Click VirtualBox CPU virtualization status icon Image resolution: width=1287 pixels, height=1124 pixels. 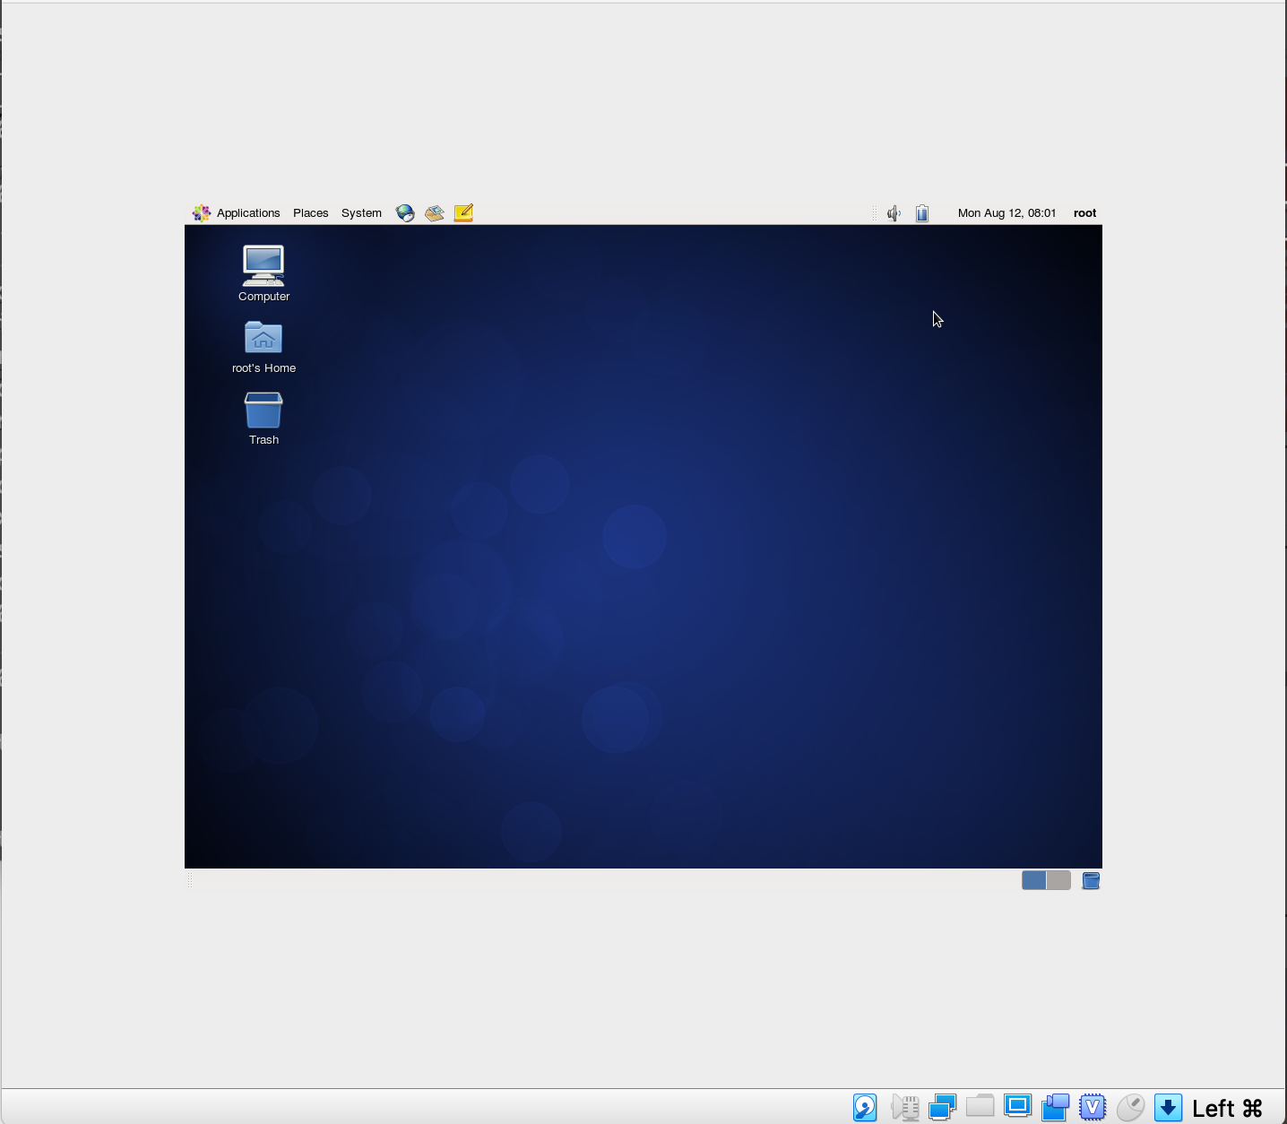(x=1093, y=1108)
